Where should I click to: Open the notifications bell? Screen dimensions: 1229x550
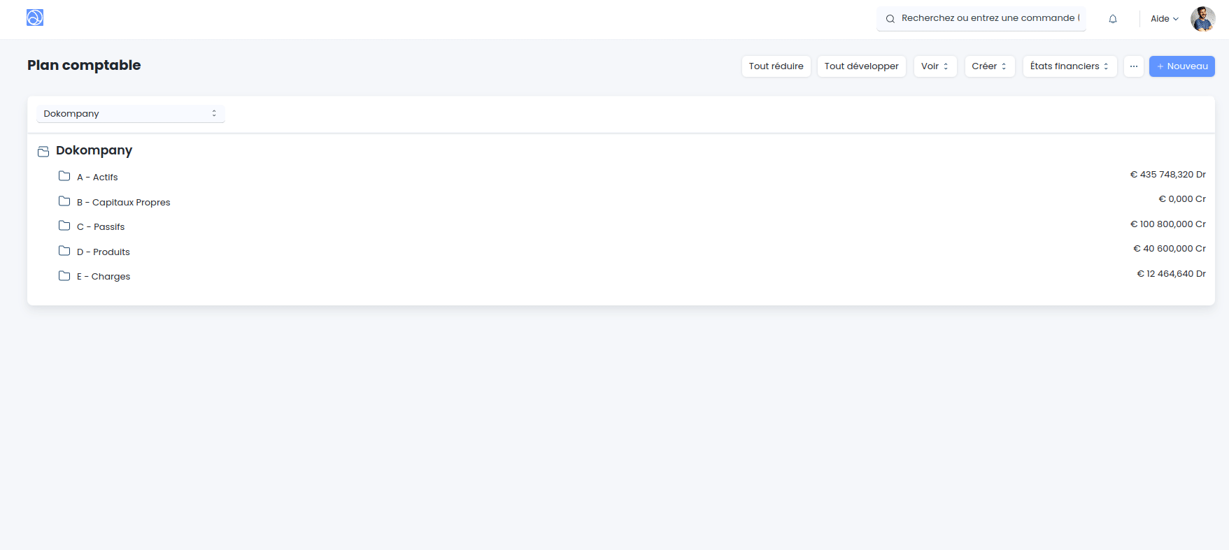pos(1112,19)
